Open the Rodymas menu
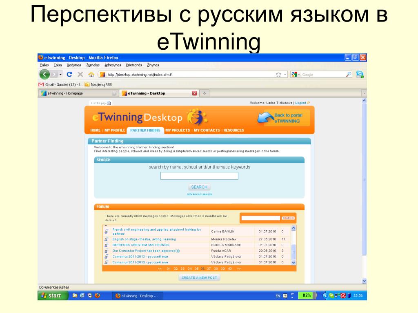 pos(74,65)
